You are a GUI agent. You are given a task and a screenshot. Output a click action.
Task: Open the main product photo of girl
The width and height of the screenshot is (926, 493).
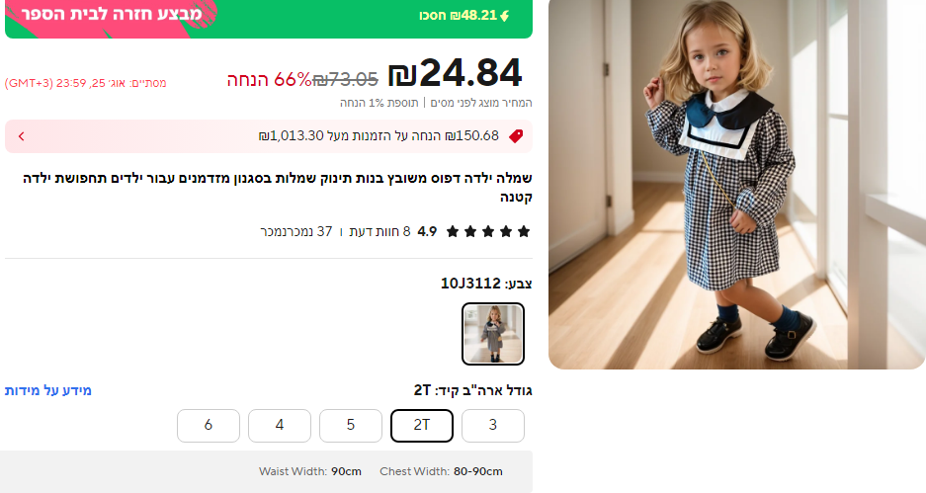(x=736, y=184)
